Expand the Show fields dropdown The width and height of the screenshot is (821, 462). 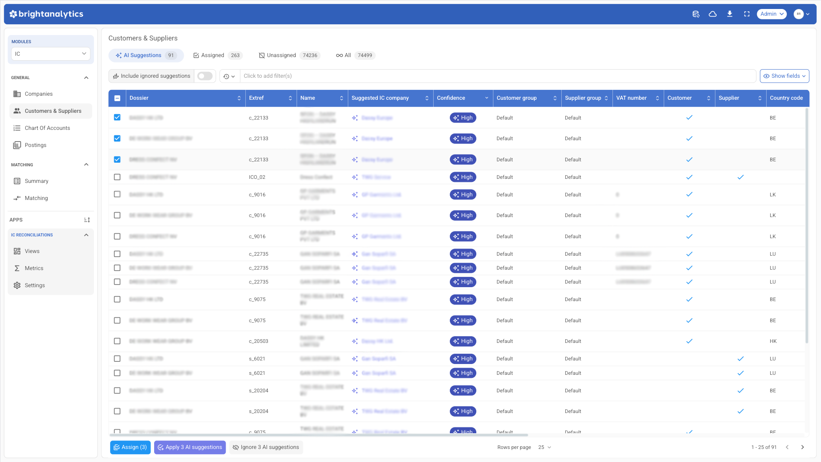point(784,76)
